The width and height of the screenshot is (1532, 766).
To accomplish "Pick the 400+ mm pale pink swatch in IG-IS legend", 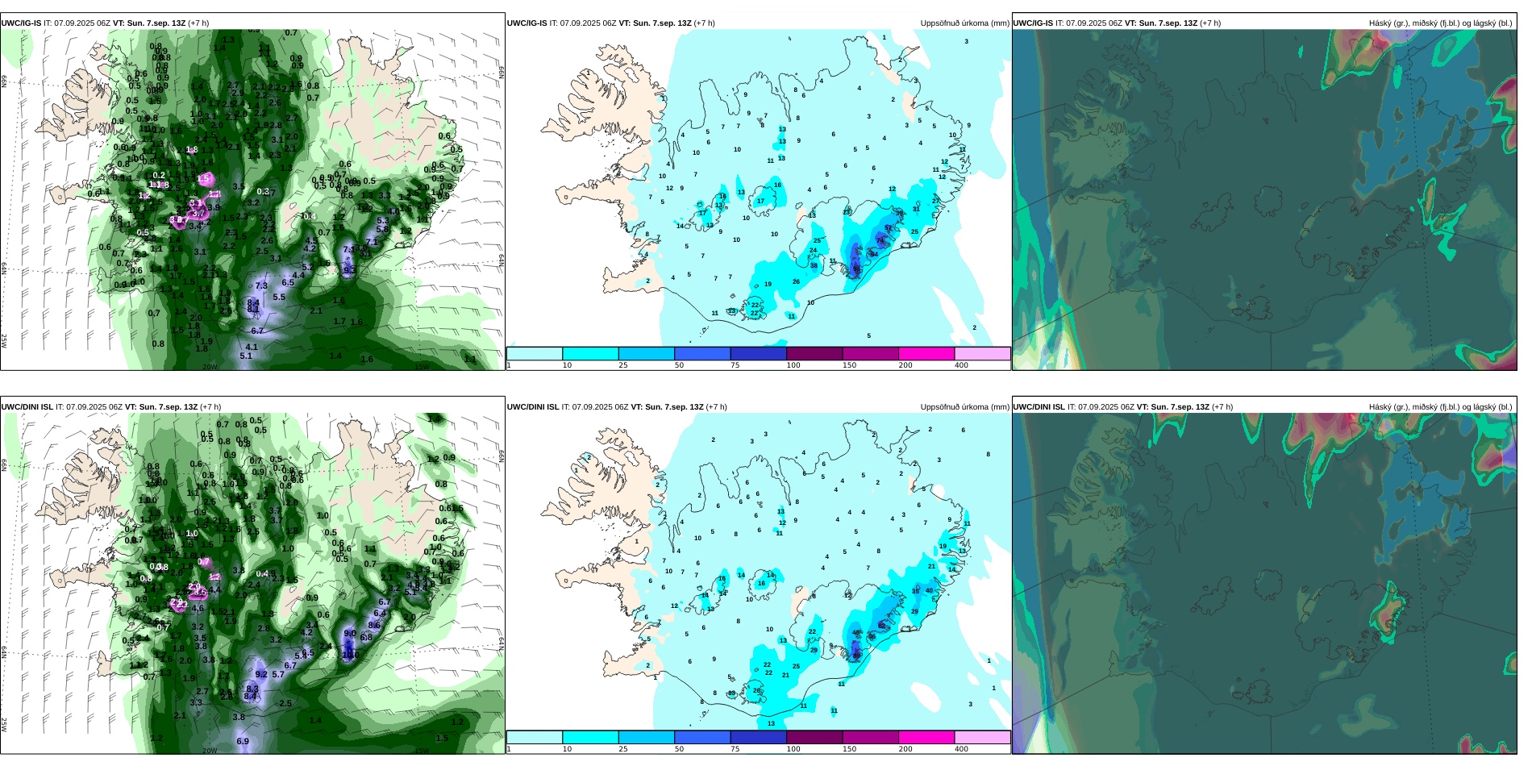I will 983,353.
